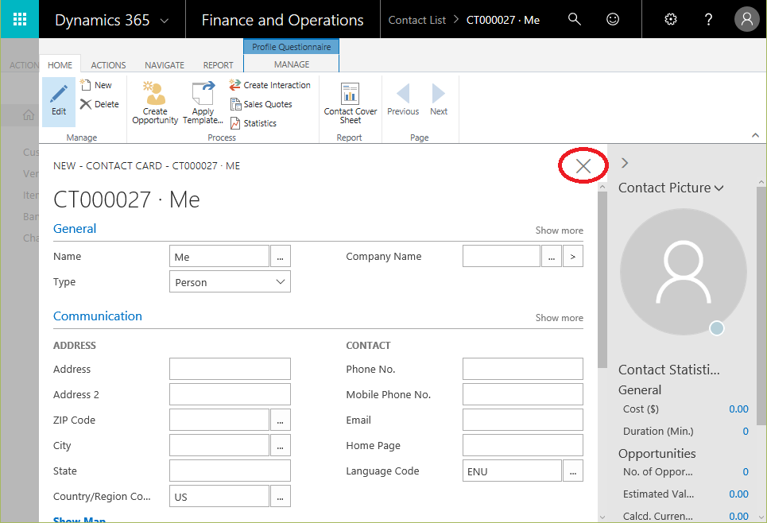This screenshot has height=523, width=767.
Task: Collapse the General section heading
Action: point(75,228)
